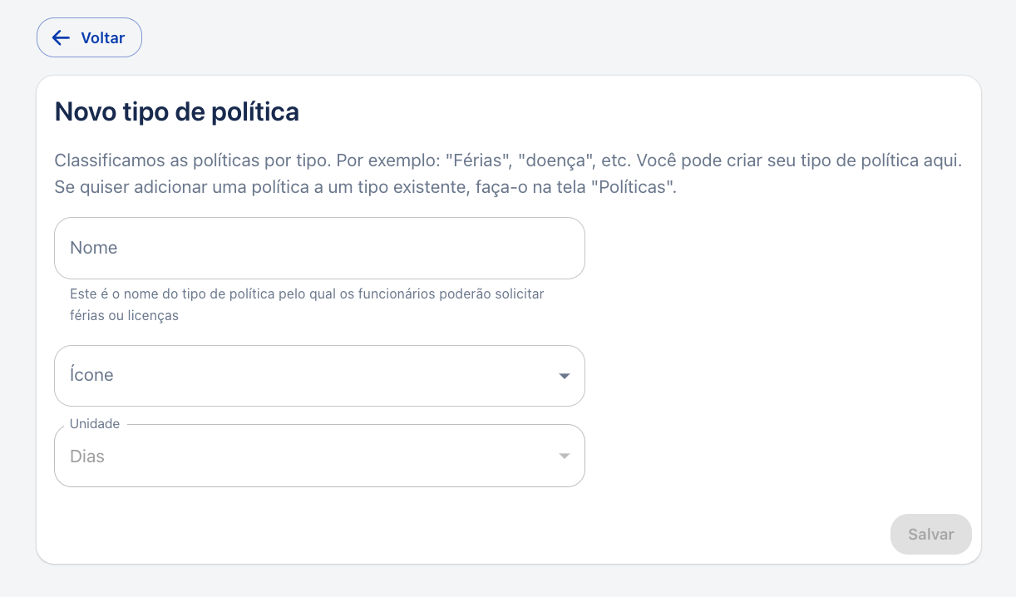Focus the Nome input field
Screen dimensions: 1016x597
coord(319,248)
